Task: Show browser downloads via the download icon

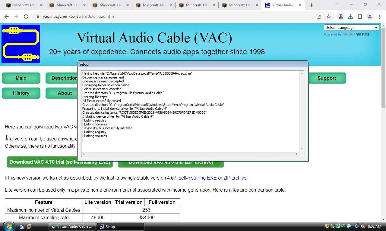Action: [x=350, y=17]
